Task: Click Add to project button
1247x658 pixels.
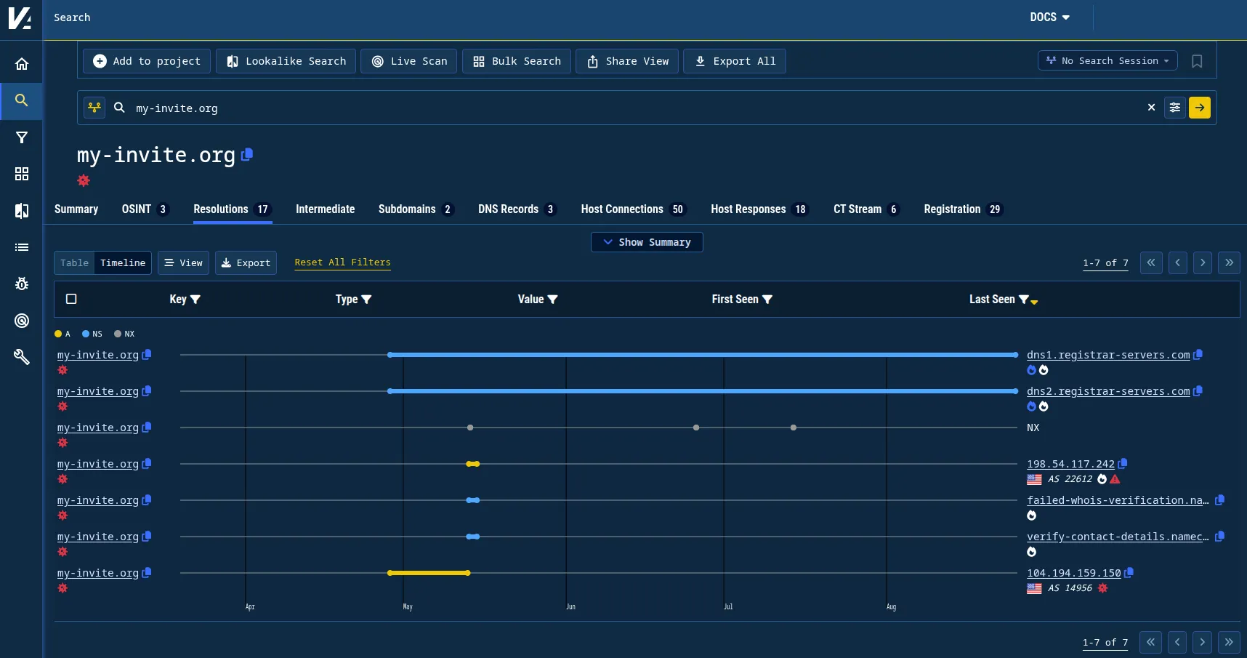Action: 147,61
